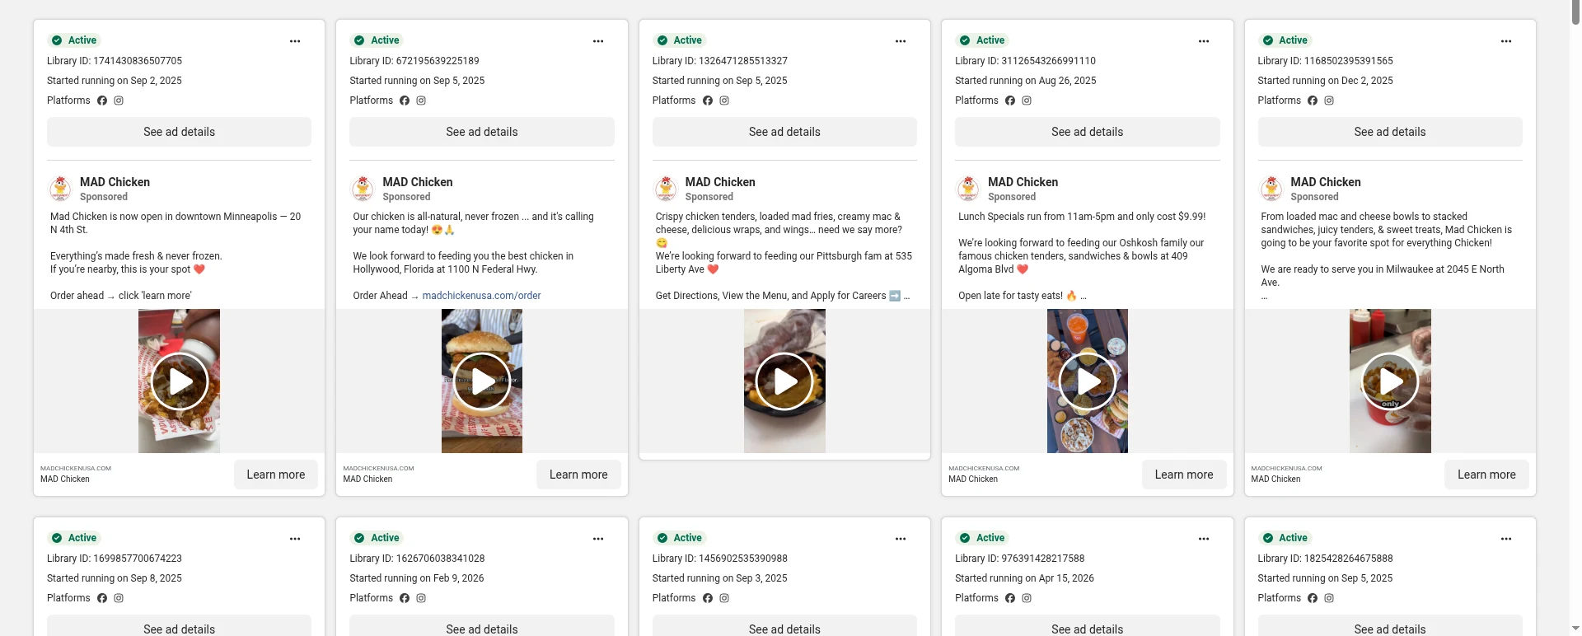Open the options menu for ad 1456902535390988
This screenshot has height=636, width=1582.
click(x=901, y=539)
